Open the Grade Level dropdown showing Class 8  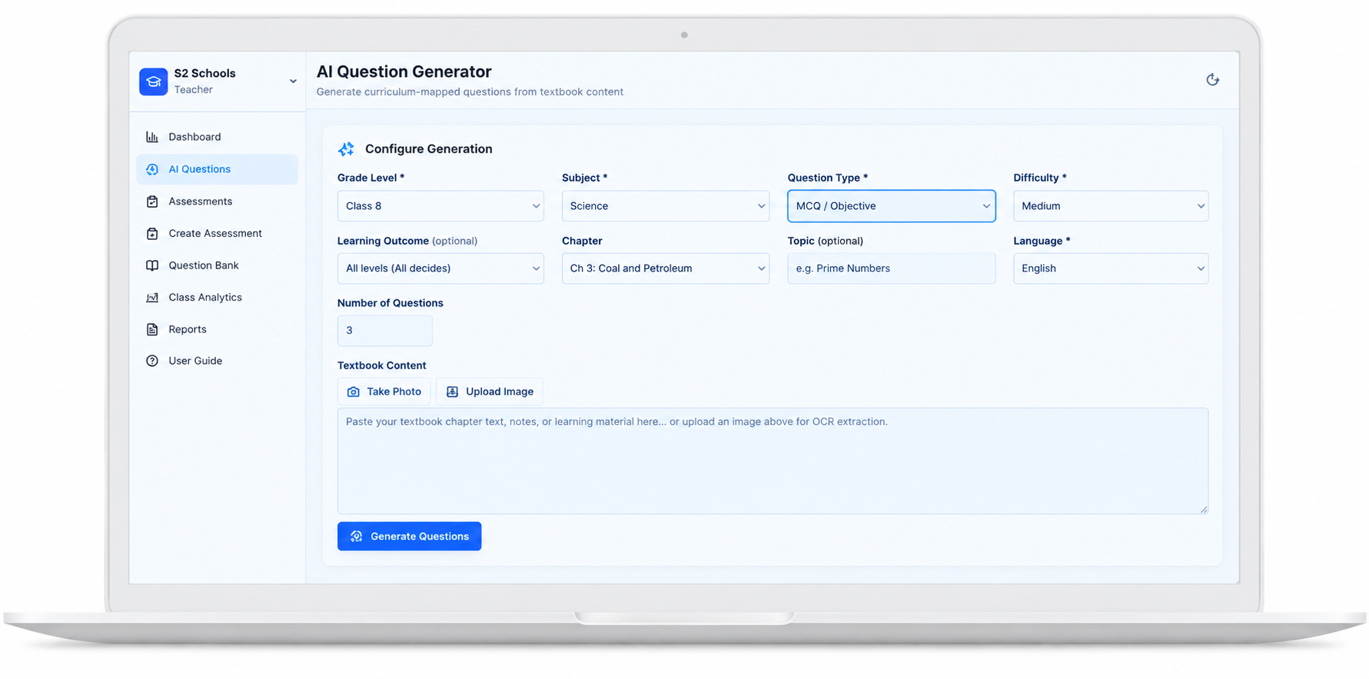(440, 206)
